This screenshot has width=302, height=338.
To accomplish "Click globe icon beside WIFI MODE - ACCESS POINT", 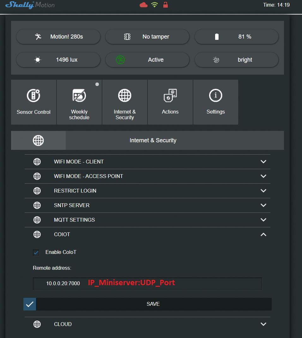I will coord(37,176).
